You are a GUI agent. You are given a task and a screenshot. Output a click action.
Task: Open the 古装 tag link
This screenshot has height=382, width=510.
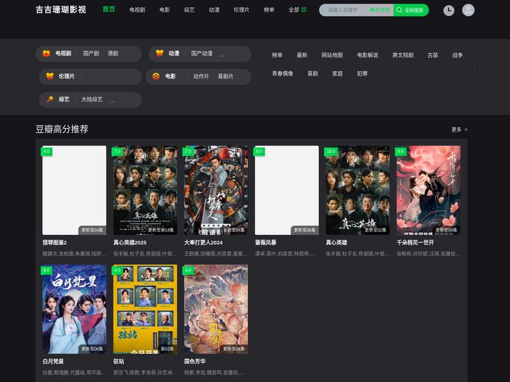pos(433,55)
